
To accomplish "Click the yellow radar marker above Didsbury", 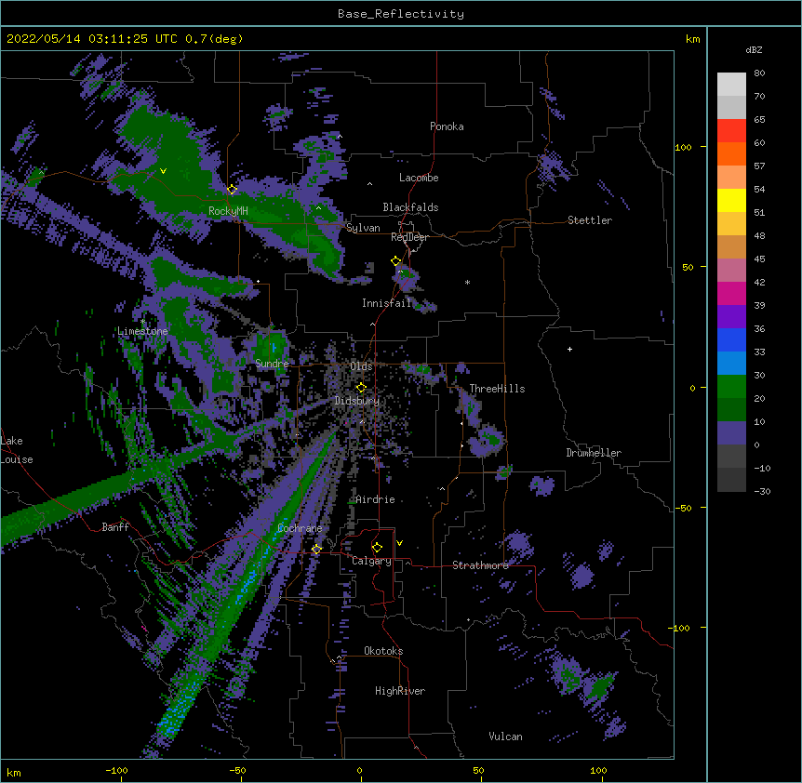I will click(361, 388).
